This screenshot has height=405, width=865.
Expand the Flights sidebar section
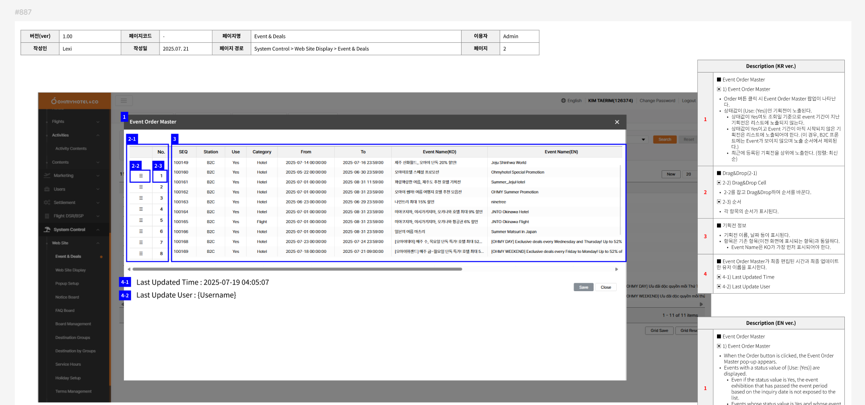click(x=98, y=122)
